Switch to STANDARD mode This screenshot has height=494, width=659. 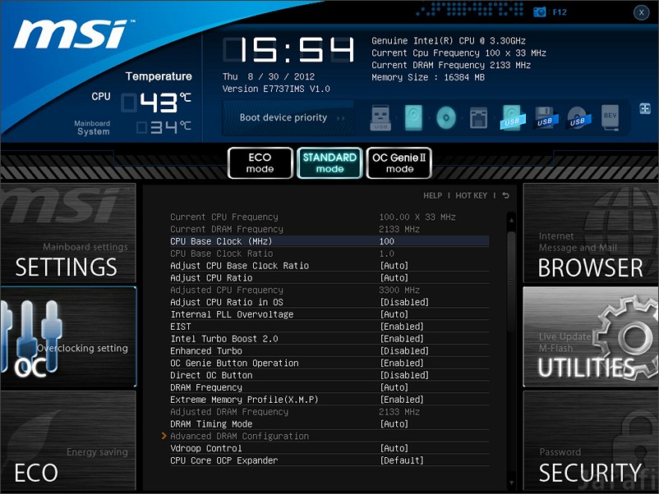pyautogui.click(x=330, y=162)
